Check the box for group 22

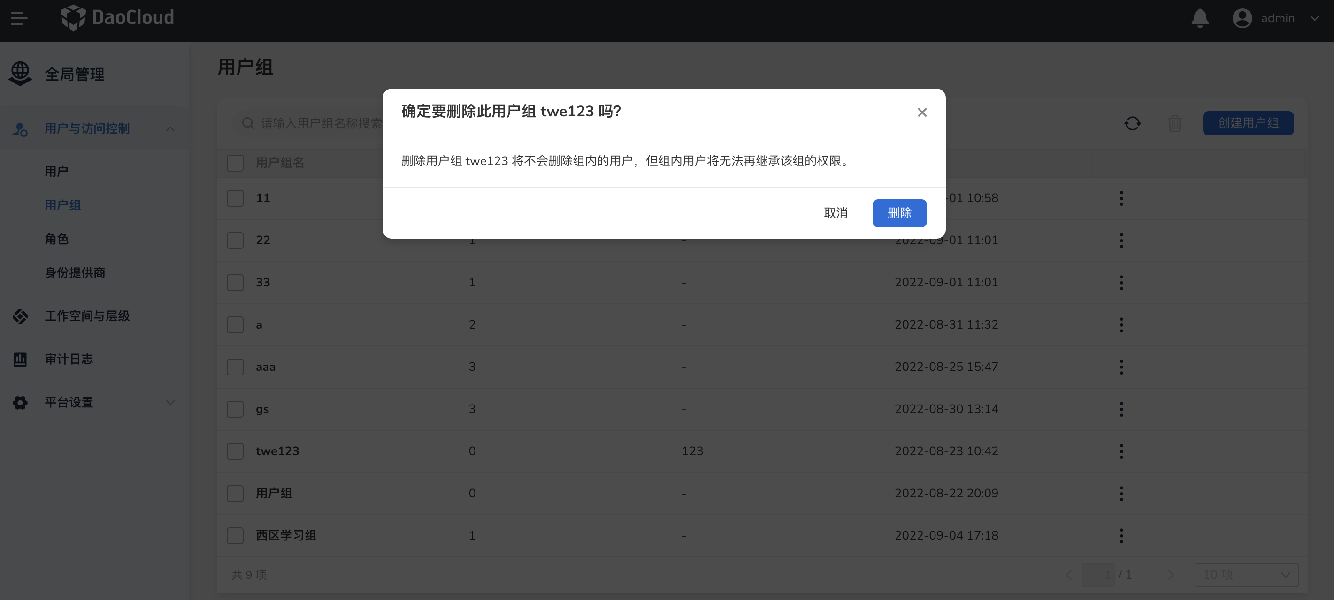[x=235, y=240]
